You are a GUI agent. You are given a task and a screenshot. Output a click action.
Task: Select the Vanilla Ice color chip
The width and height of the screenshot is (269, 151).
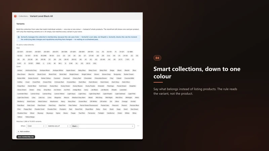point(111,113)
